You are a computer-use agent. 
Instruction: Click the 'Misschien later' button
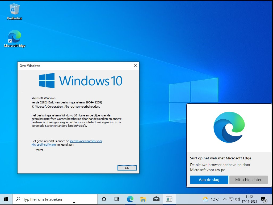249,180
